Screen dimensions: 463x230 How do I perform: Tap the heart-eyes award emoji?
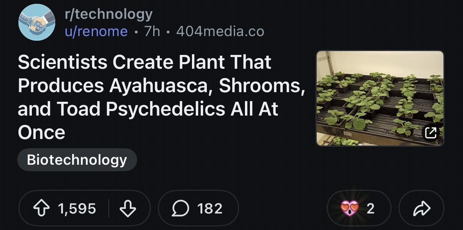350,208
